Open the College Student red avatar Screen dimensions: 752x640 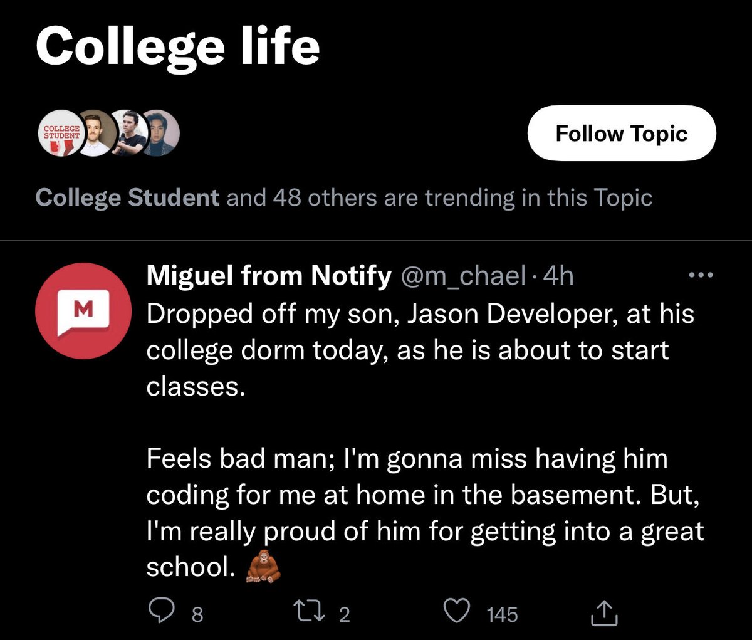click(61, 133)
